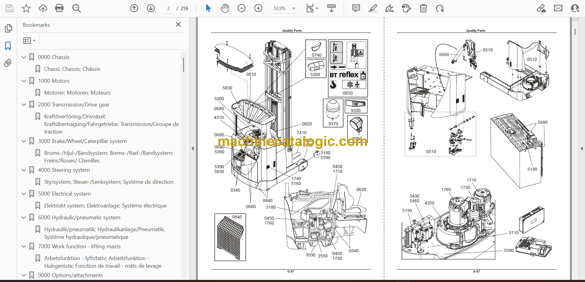Add the document to starred files
The image size is (585, 282).
pos(26,8)
